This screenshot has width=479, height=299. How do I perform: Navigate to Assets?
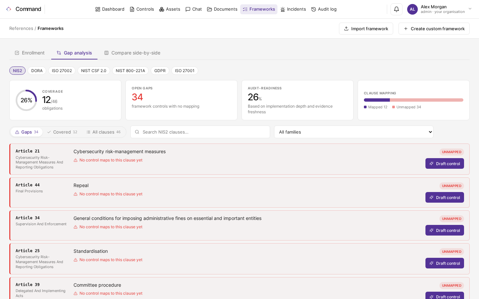coord(170,9)
